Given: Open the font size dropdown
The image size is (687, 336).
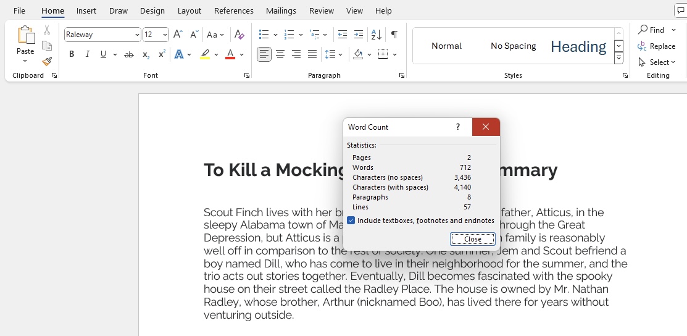Looking at the screenshot, I should 165,35.
